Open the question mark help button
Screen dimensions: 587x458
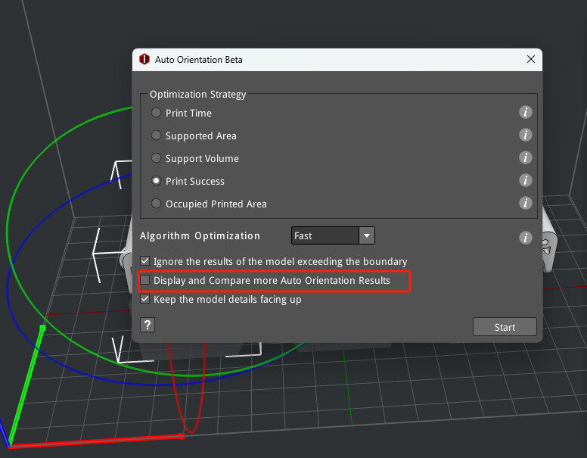(148, 325)
